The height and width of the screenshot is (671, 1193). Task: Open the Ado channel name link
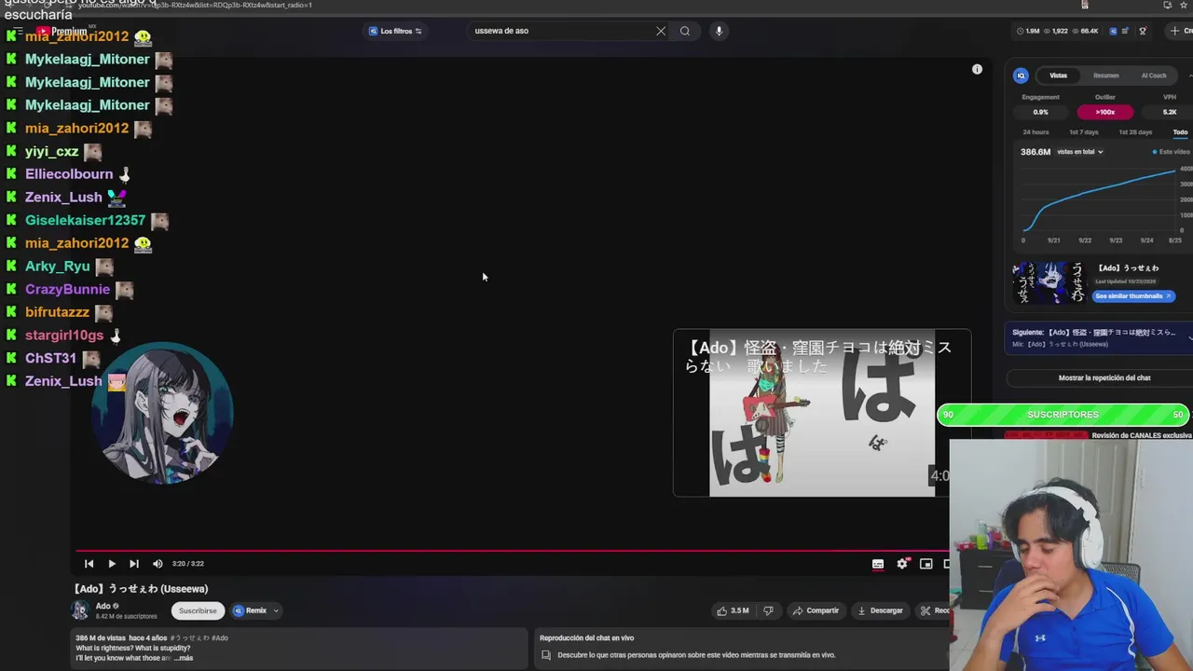click(x=103, y=606)
